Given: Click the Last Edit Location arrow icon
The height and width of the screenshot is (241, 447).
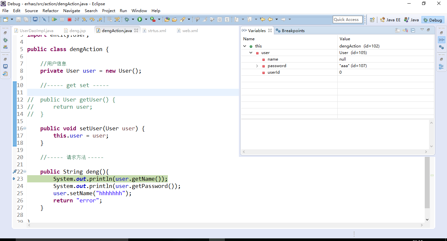Looking at the screenshot, I should coord(262,19).
